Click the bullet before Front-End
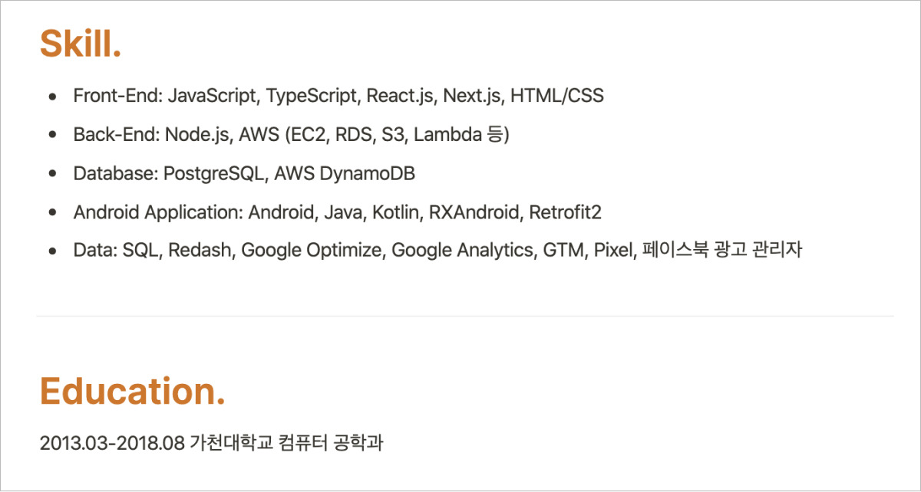The height and width of the screenshot is (492, 921). 52,97
